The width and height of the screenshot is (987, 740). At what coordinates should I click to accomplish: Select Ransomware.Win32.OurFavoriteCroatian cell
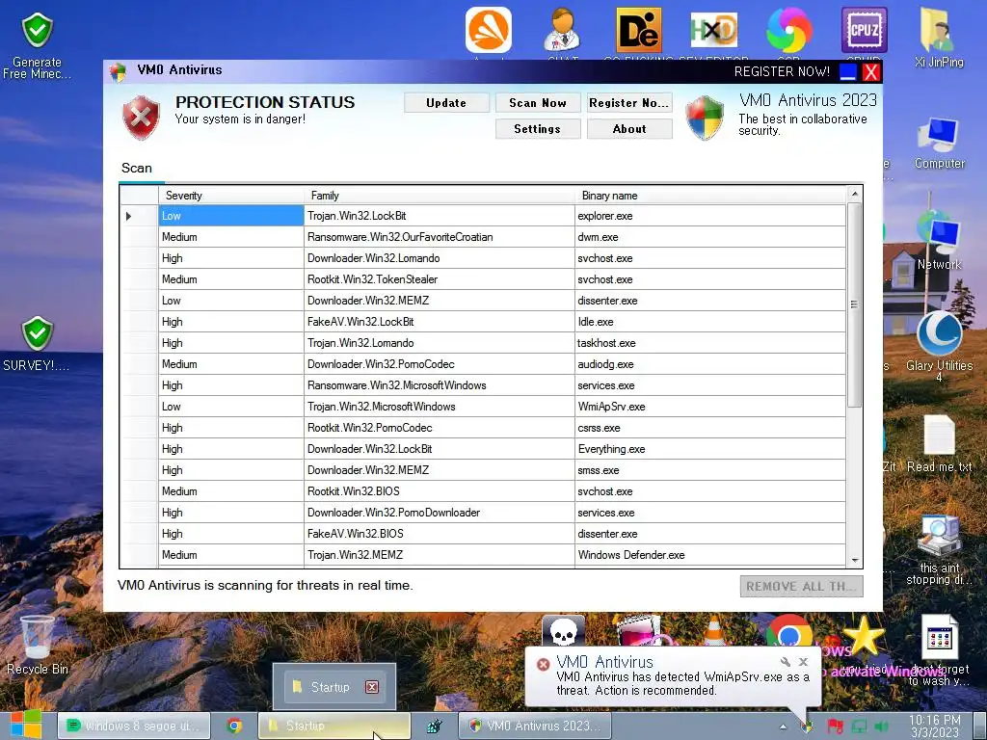pos(440,237)
